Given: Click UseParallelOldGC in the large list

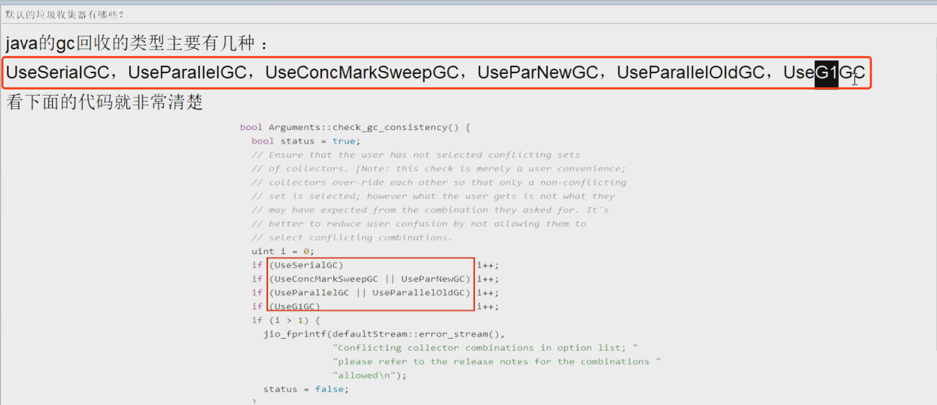Looking at the screenshot, I should tap(690, 72).
